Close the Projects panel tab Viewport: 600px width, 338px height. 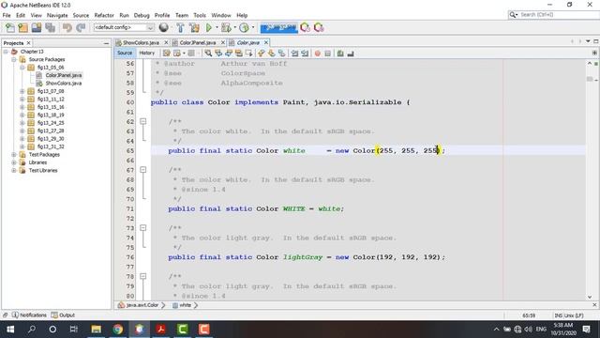[28, 43]
